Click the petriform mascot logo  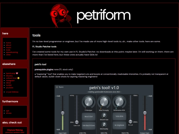pos(61,16)
